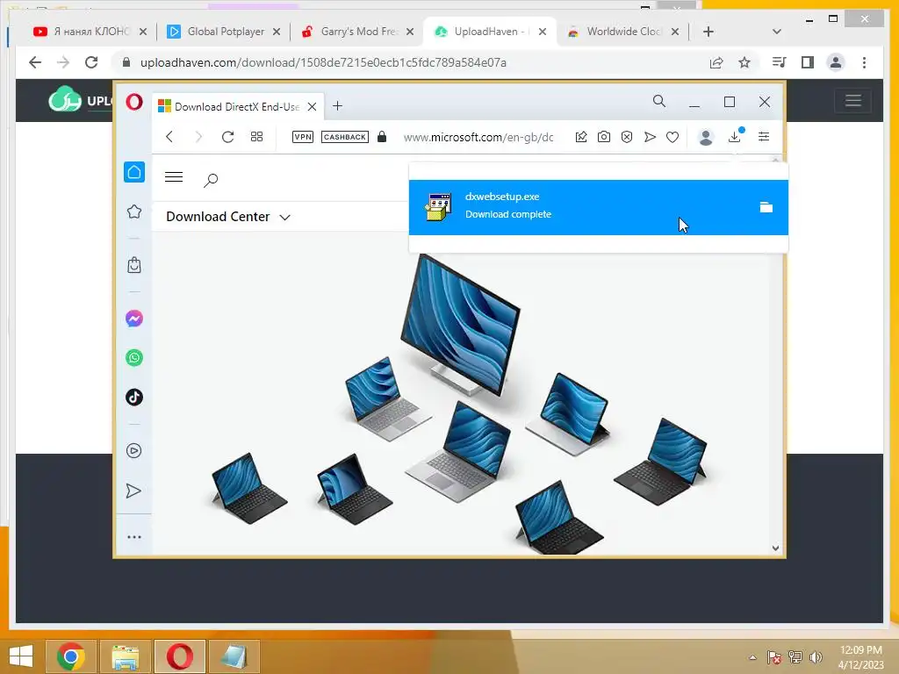Screen dimensions: 899x674
Task: Click Chrome's share page icon
Action: [x=716, y=62]
